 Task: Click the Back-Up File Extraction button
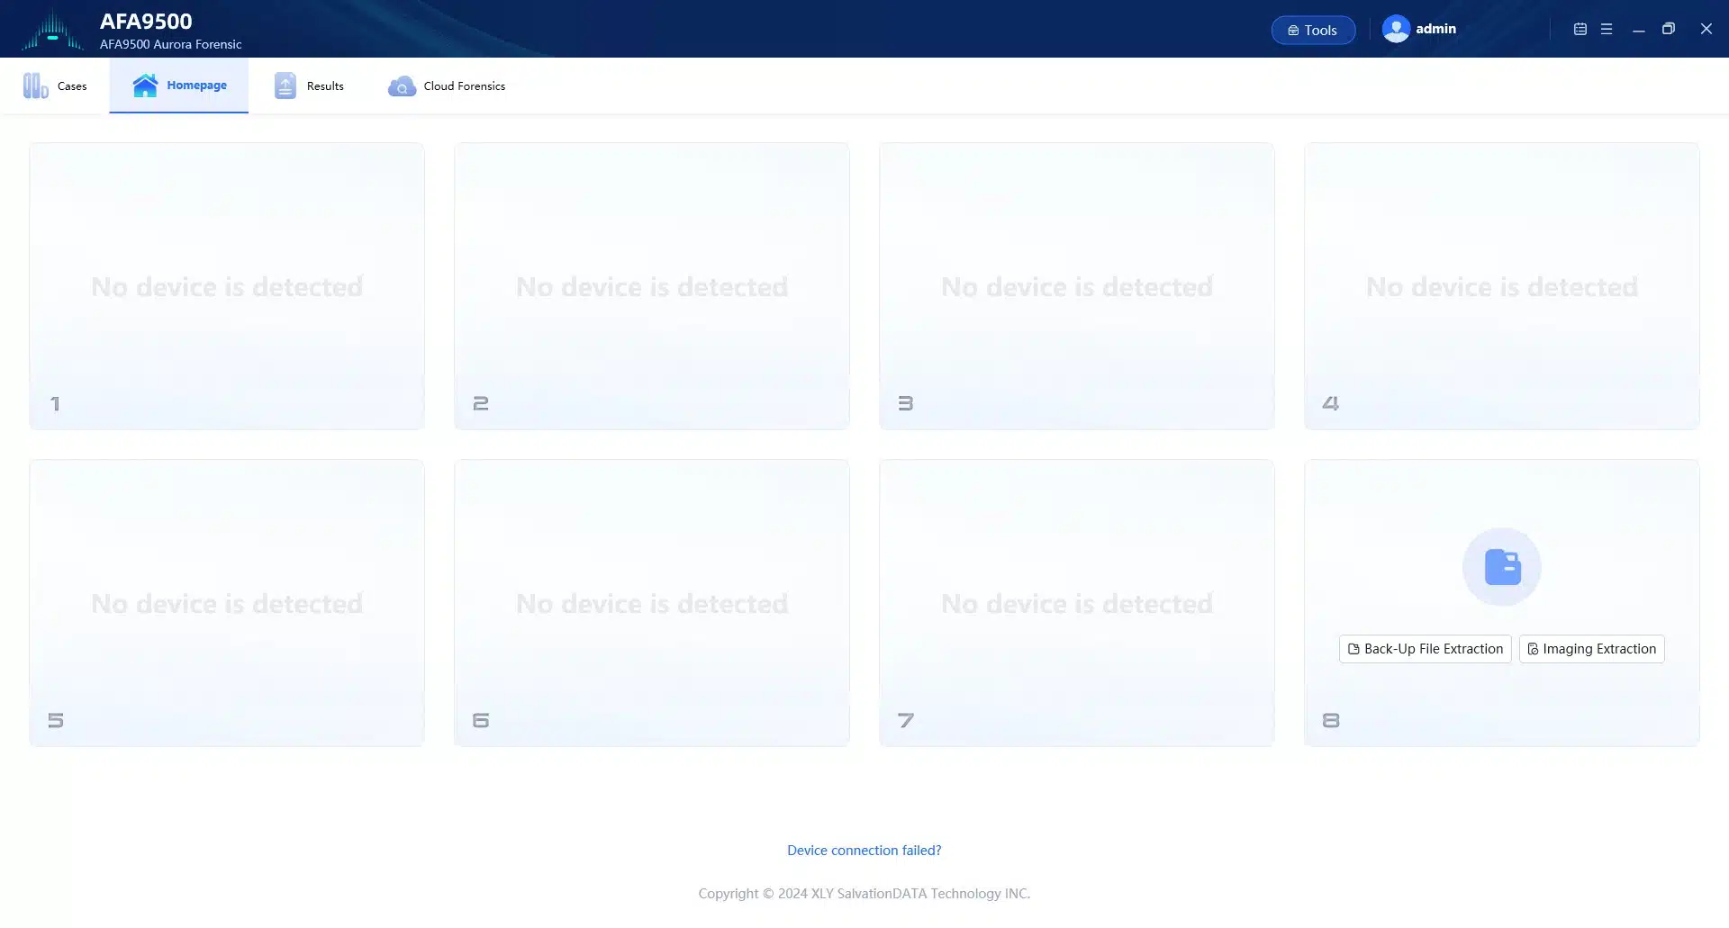(1425, 649)
